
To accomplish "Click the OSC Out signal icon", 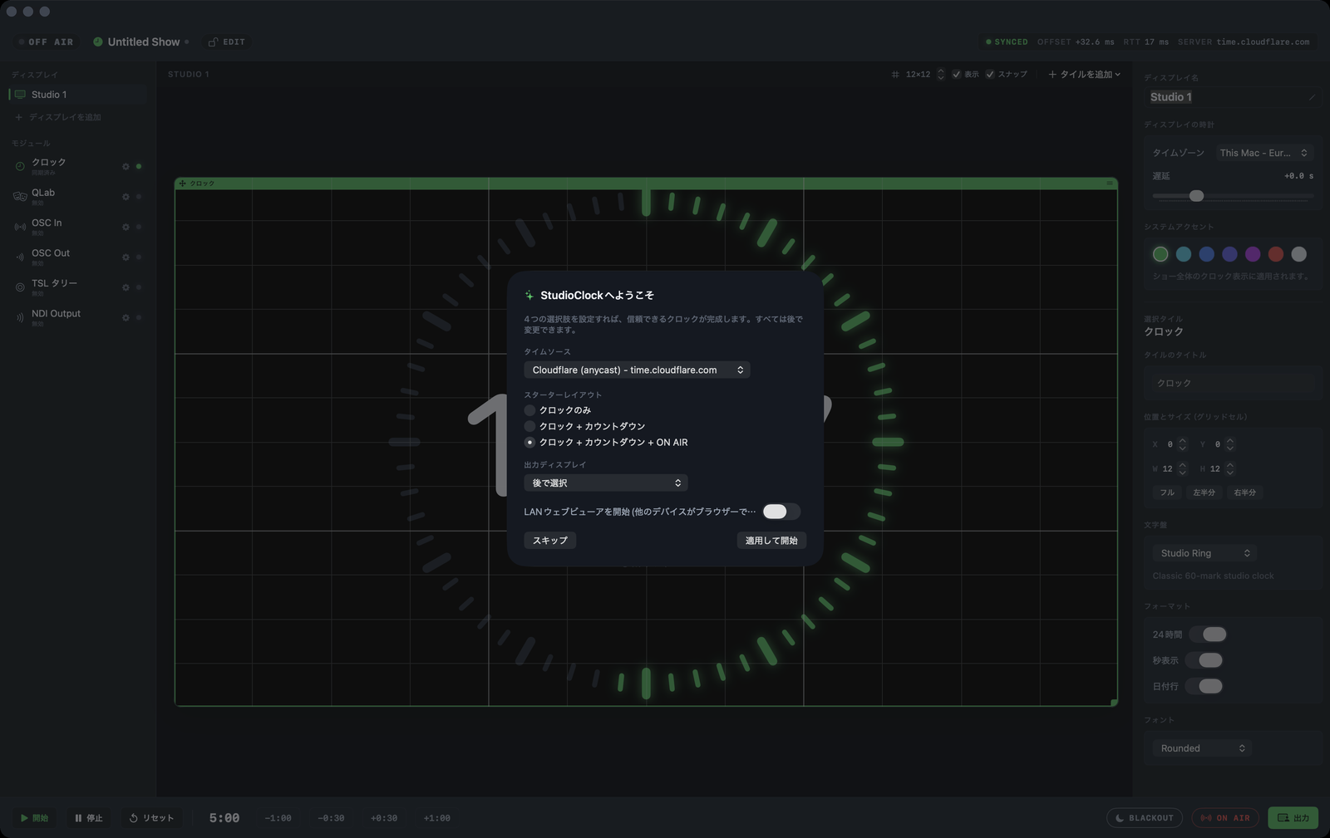I will 20,257.
